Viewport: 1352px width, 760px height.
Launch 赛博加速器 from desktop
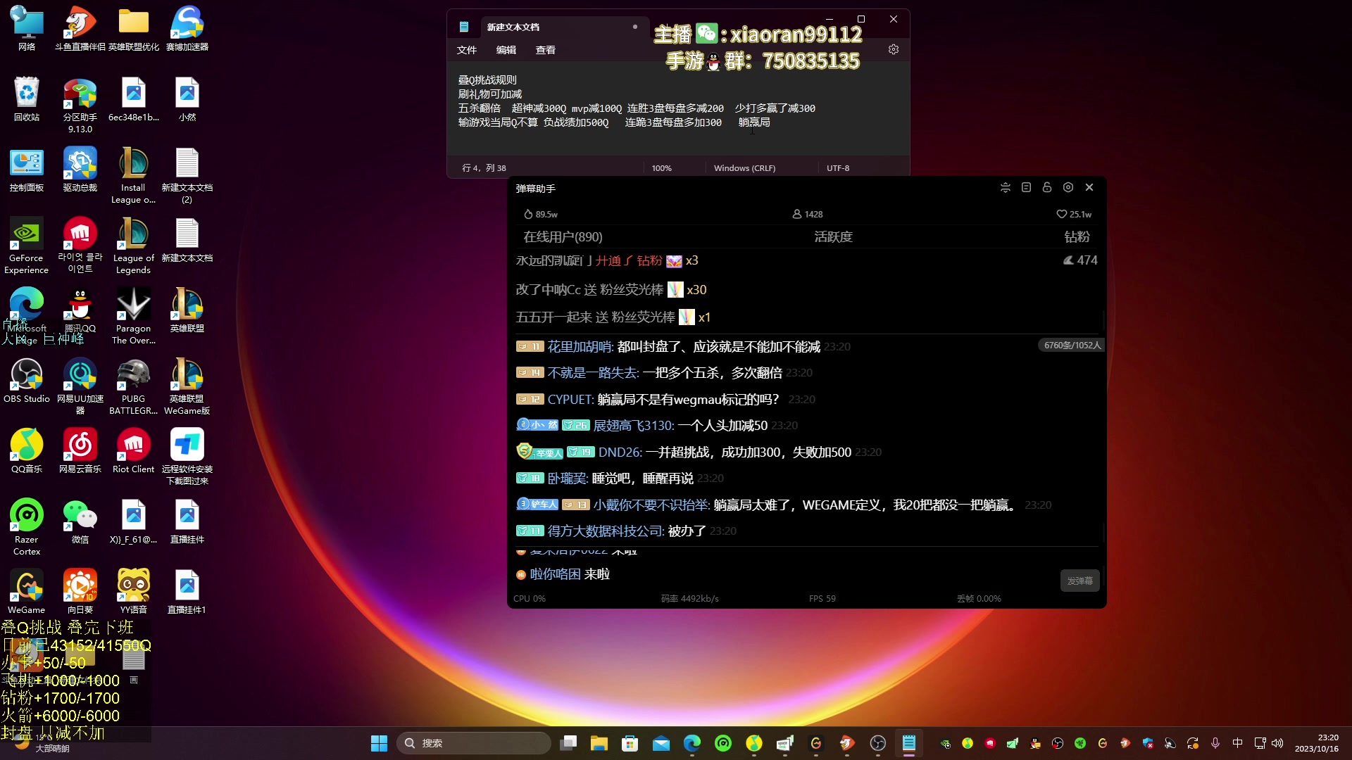click(x=187, y=28)
